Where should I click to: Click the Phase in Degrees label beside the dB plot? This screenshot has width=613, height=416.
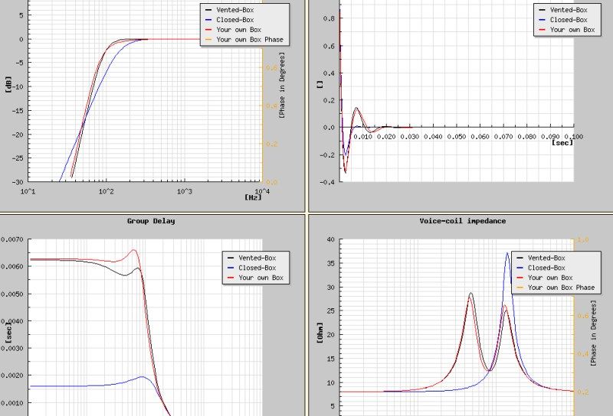(282, 85)
